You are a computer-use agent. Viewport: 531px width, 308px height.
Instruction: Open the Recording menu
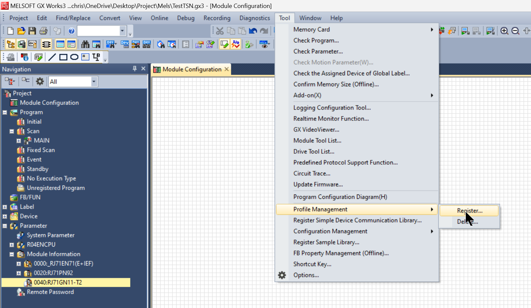click(x=217, y=18)
